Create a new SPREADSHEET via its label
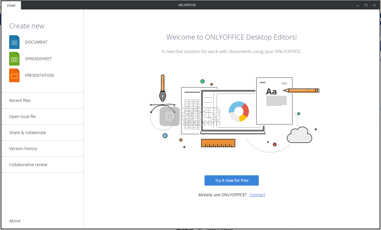 coord(38,59)
